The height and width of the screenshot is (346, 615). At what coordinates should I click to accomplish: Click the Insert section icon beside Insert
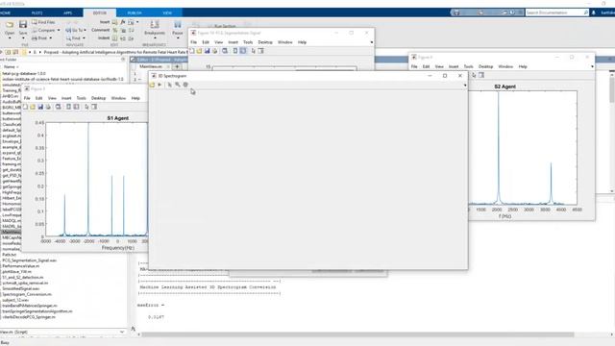point(115,22)
